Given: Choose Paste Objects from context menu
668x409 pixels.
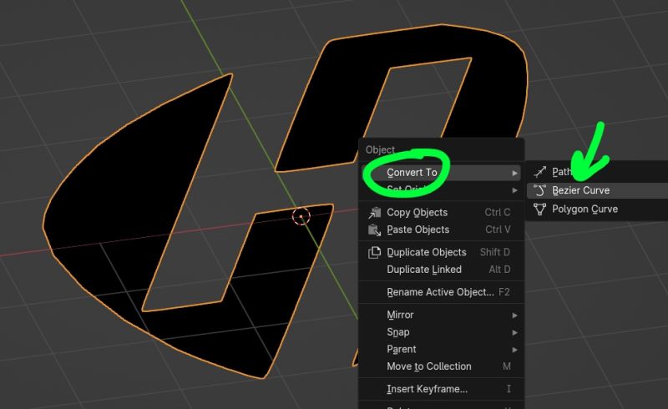Looking at the screenshot, I should pos(442,230).
